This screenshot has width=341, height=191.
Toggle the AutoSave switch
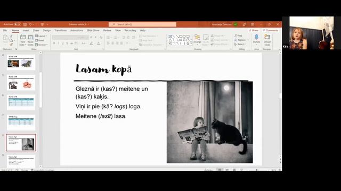coord(18,24)
